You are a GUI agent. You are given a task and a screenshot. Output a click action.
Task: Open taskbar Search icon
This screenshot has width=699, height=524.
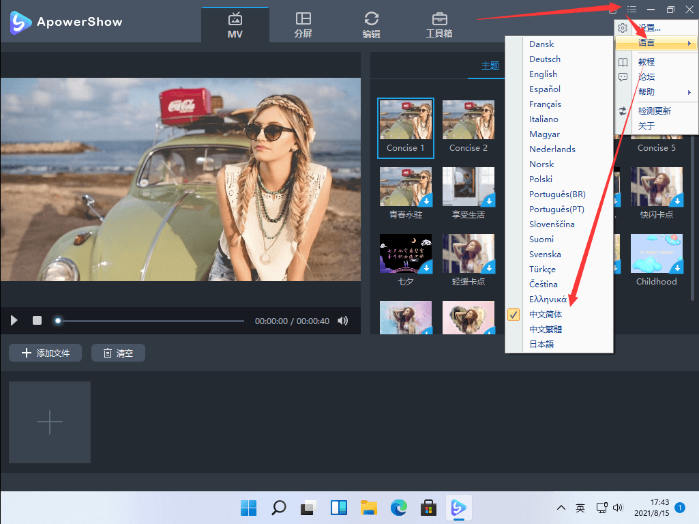tap(279, 508)
